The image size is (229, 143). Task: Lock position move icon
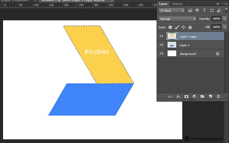[x=183, y=27]
